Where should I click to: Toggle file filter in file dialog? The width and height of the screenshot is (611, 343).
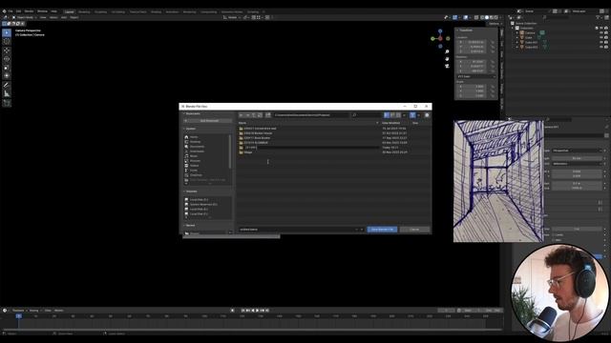click(412, 115)
